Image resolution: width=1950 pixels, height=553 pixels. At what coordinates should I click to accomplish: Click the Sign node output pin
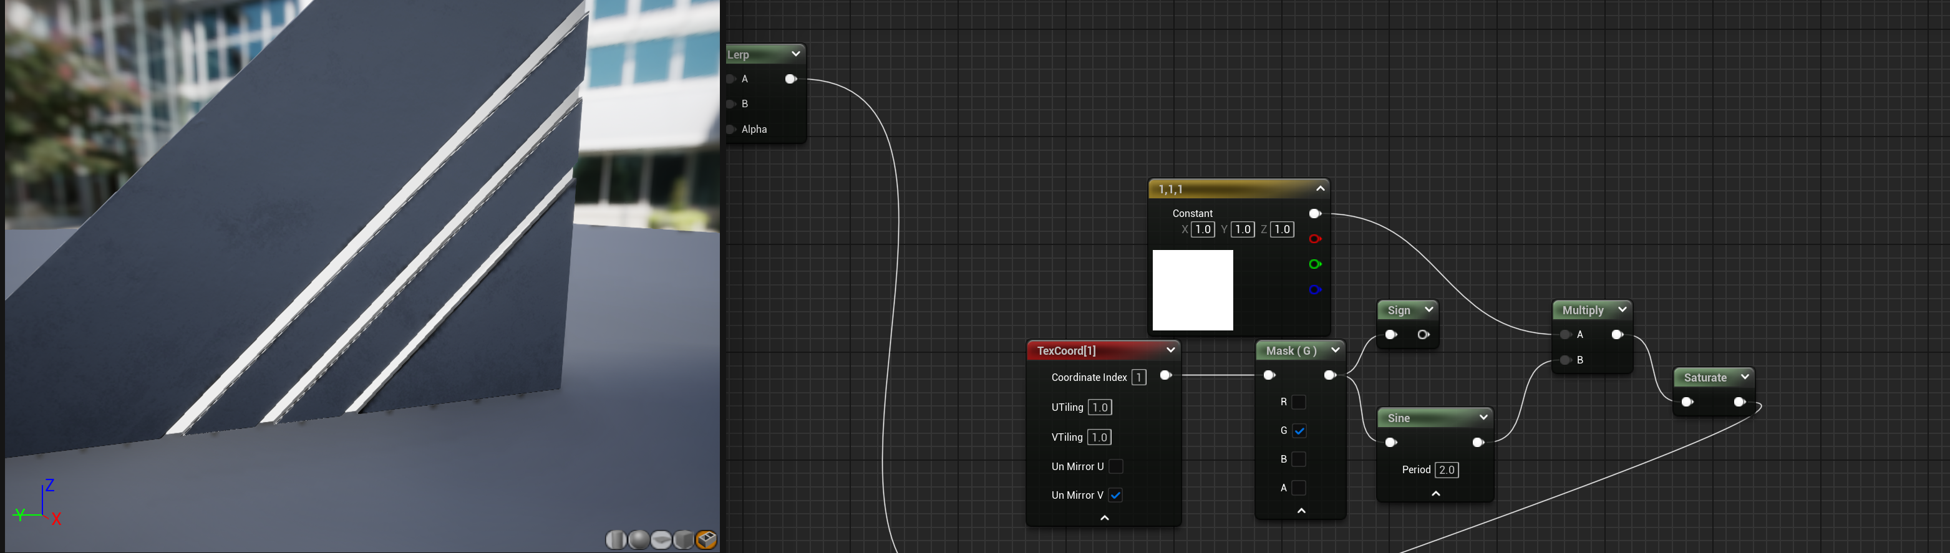pos(1423,334)
